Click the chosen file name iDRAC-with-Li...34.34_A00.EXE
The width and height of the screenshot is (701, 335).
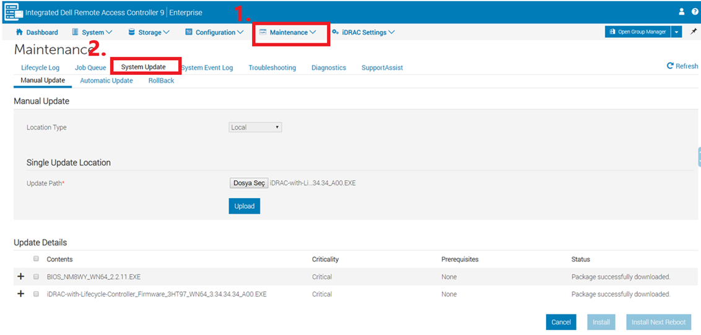coord(313,183)
